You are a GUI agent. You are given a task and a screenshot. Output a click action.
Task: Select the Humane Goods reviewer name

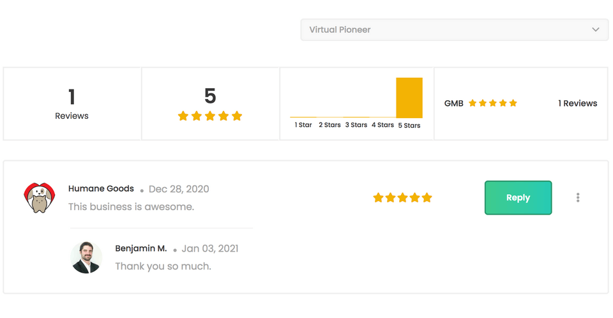[x=101, y=188]
